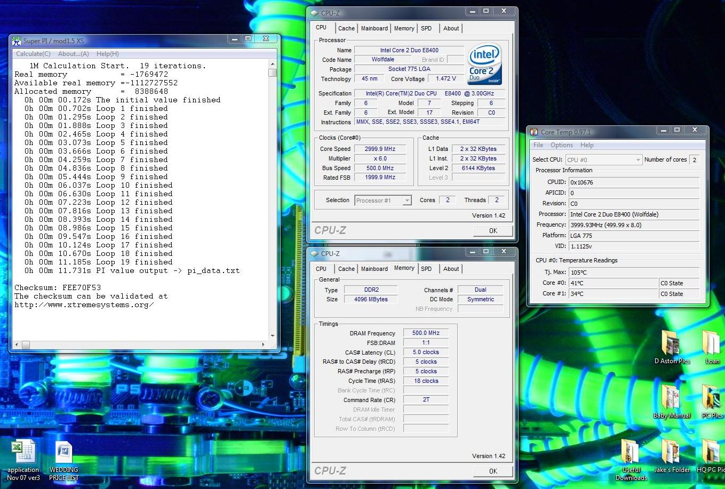Click the Level 2 6144 KBytes value
Screen dimensions: 725x489
(477, 168)
